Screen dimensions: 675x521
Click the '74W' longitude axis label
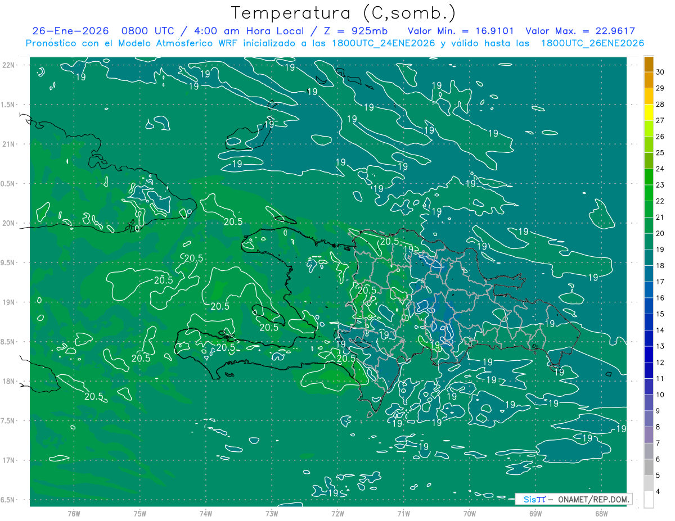click(206, 513)
